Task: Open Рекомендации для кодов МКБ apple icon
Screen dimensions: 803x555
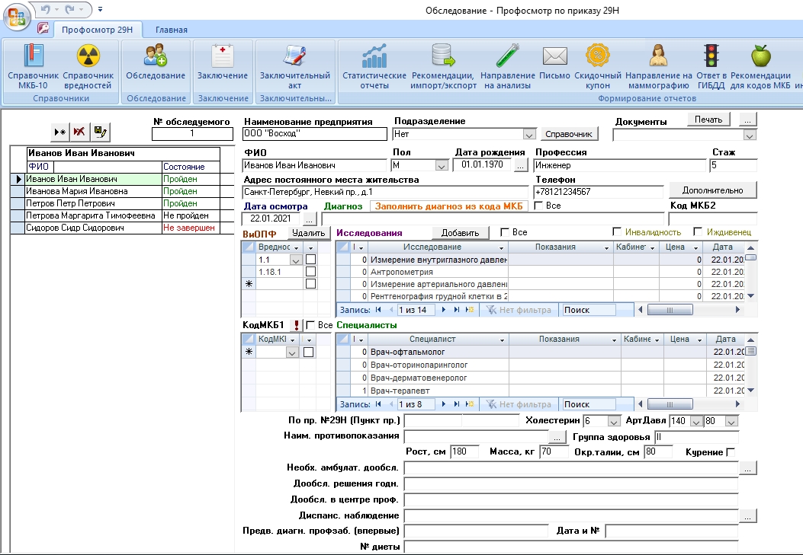Action: click(760, 66)
